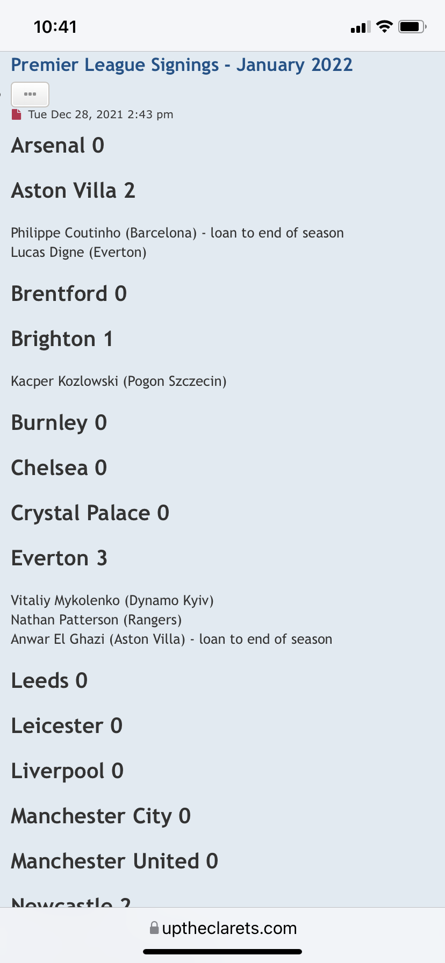The width and height of the screenshot is (445, 963).
Task: Click the post timestamp Tue Dec 28, 2021
Action: coord(101,114)
